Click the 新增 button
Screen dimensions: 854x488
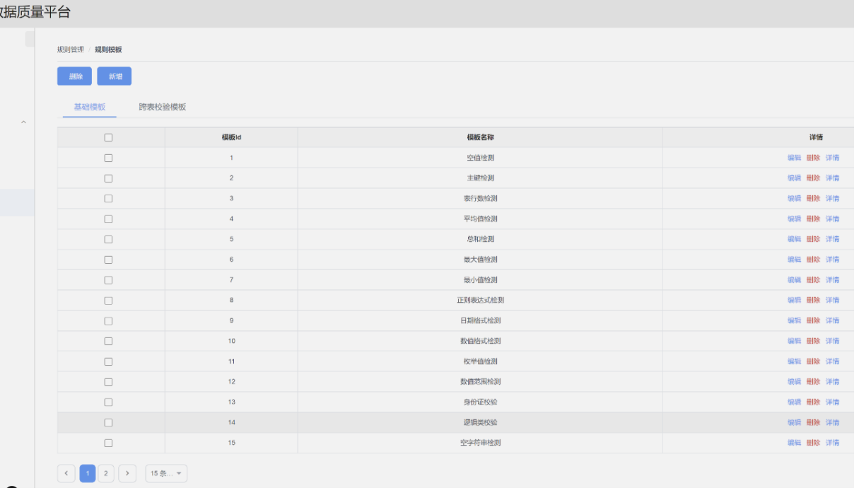(115, 76)
